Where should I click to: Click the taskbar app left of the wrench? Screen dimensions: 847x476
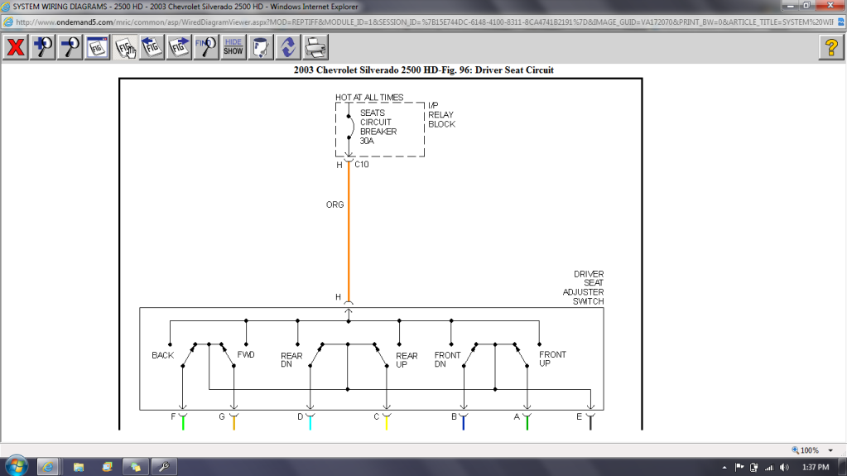click(x=135, y=467)
